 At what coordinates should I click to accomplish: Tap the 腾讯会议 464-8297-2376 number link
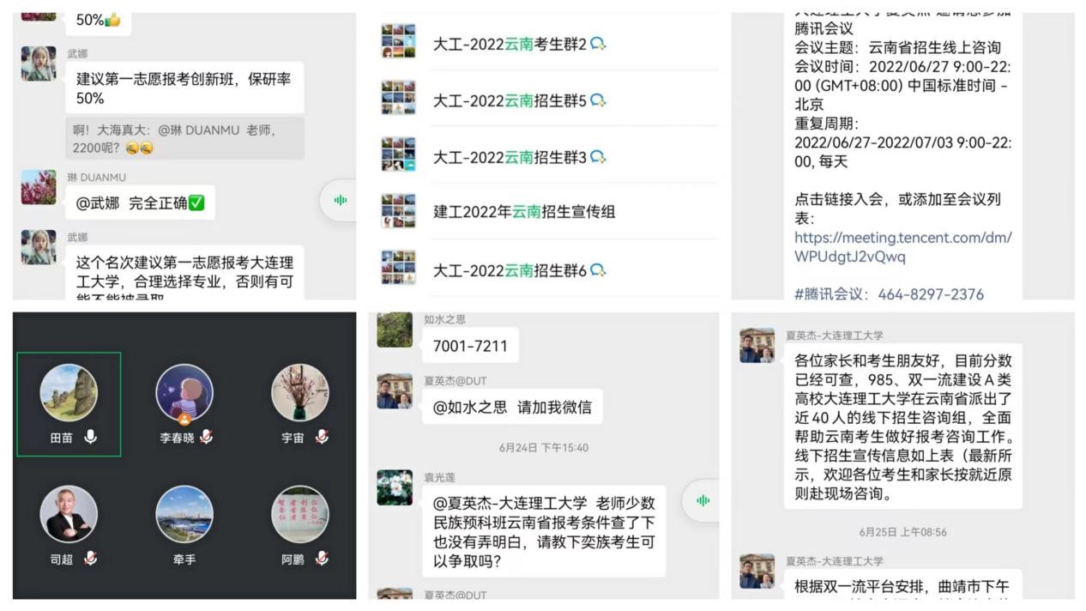889,294
